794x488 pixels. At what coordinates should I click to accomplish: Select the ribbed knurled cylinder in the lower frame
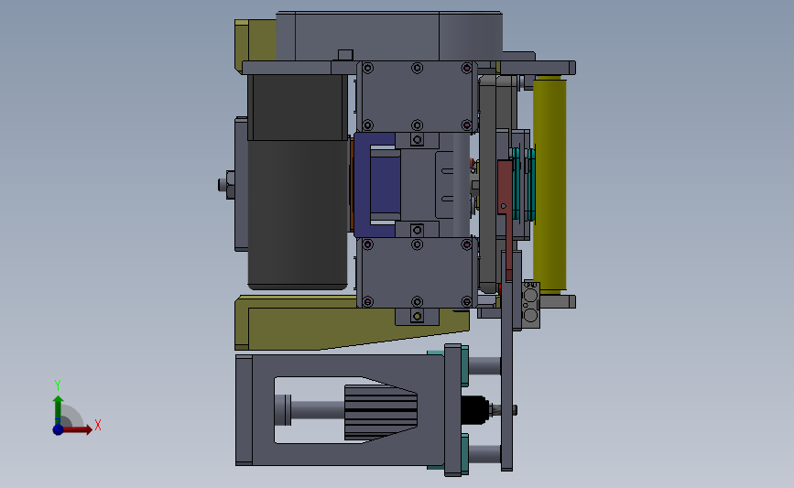(x=381, y=413)
